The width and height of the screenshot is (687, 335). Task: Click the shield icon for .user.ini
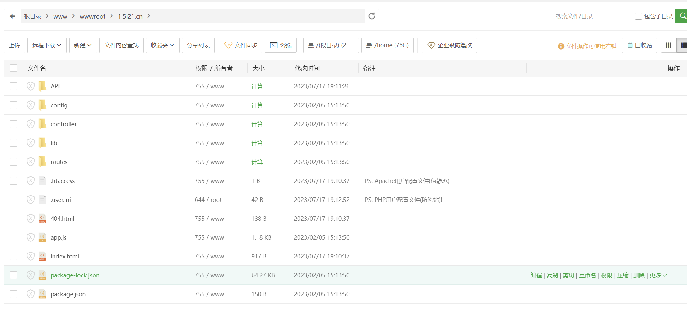[x=31, y=200]
